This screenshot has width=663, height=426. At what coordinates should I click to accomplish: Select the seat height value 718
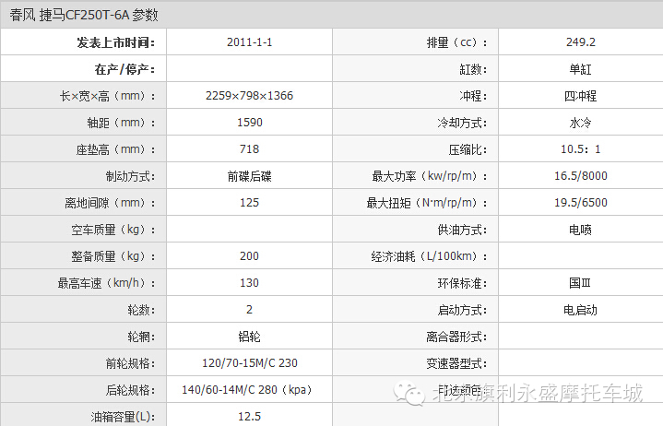250,149
